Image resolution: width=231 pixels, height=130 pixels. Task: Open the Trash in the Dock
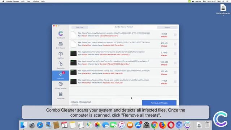click(x=207, y=125)
